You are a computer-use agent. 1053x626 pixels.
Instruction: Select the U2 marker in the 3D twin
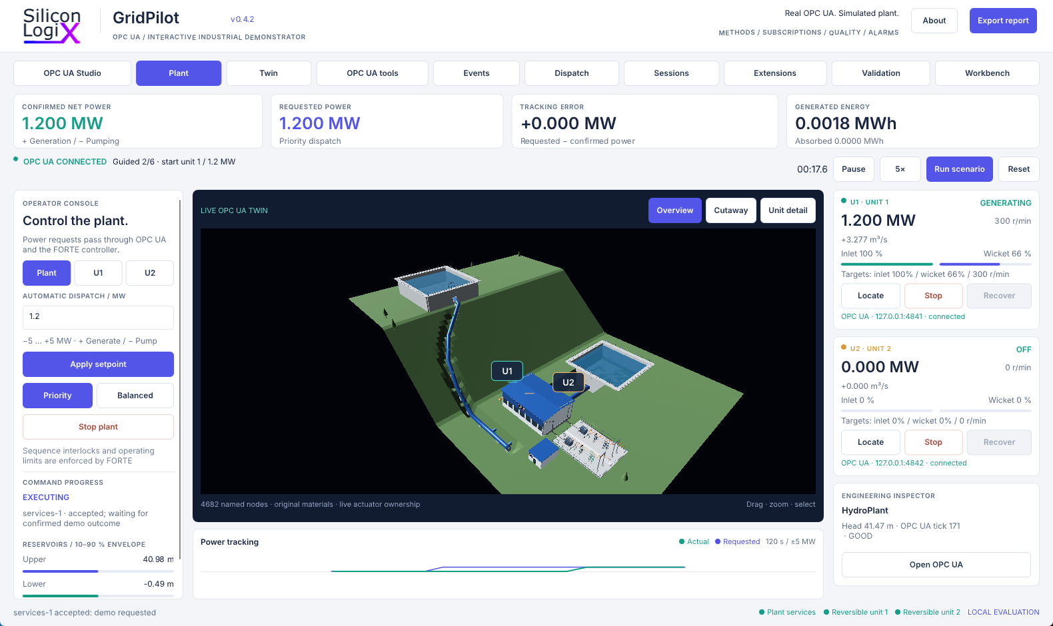(568, 382)
